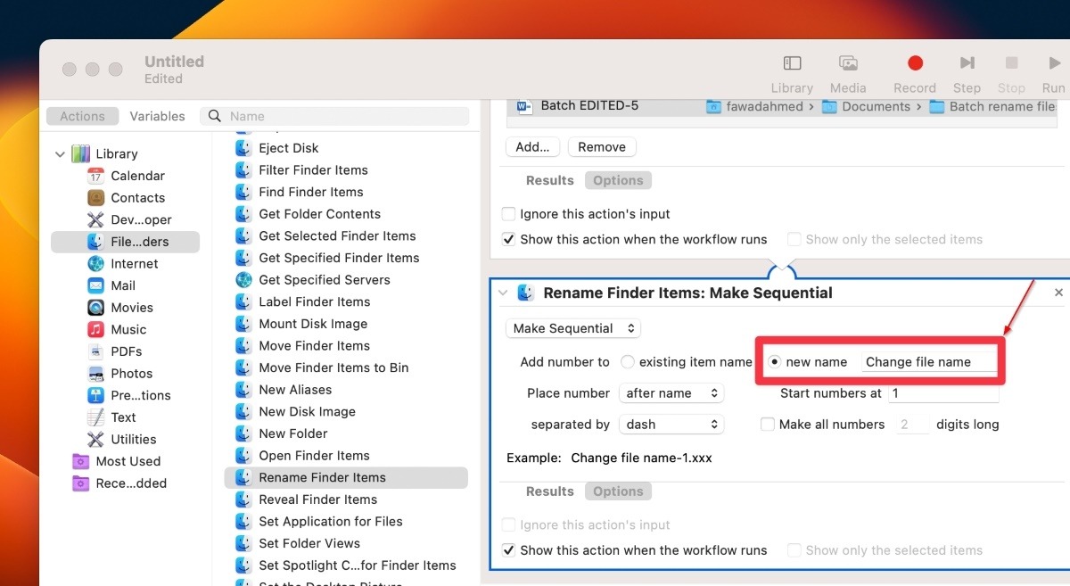The image size is (1070, 586).
Task: Switch to the Variables tab
Action: tap(158, 115)
